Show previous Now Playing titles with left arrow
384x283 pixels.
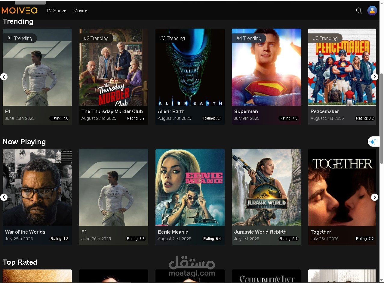tap(4, 197)
